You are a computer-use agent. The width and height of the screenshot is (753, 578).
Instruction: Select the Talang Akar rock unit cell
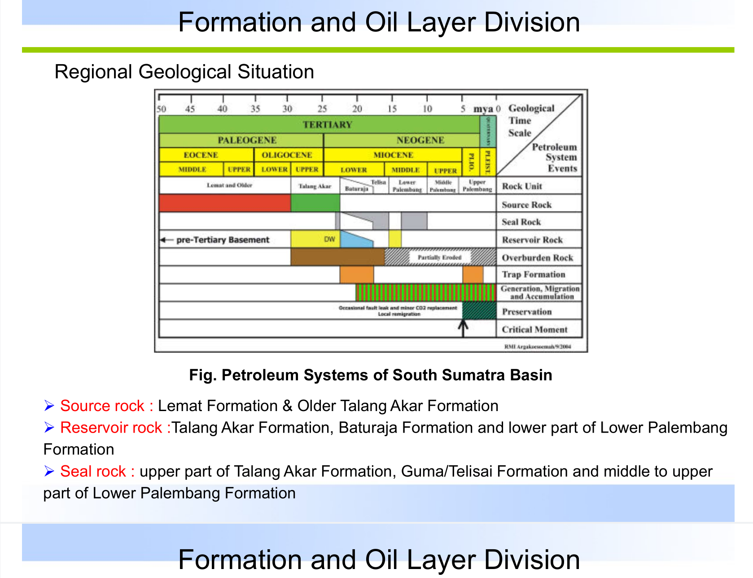click(315, 186)
